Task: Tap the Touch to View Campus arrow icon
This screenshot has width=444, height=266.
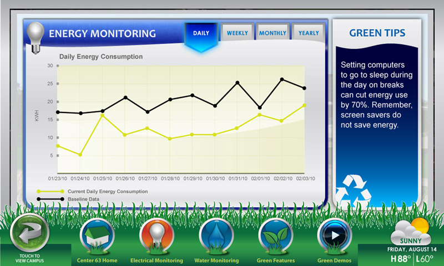Action: (x=30, y=233)
